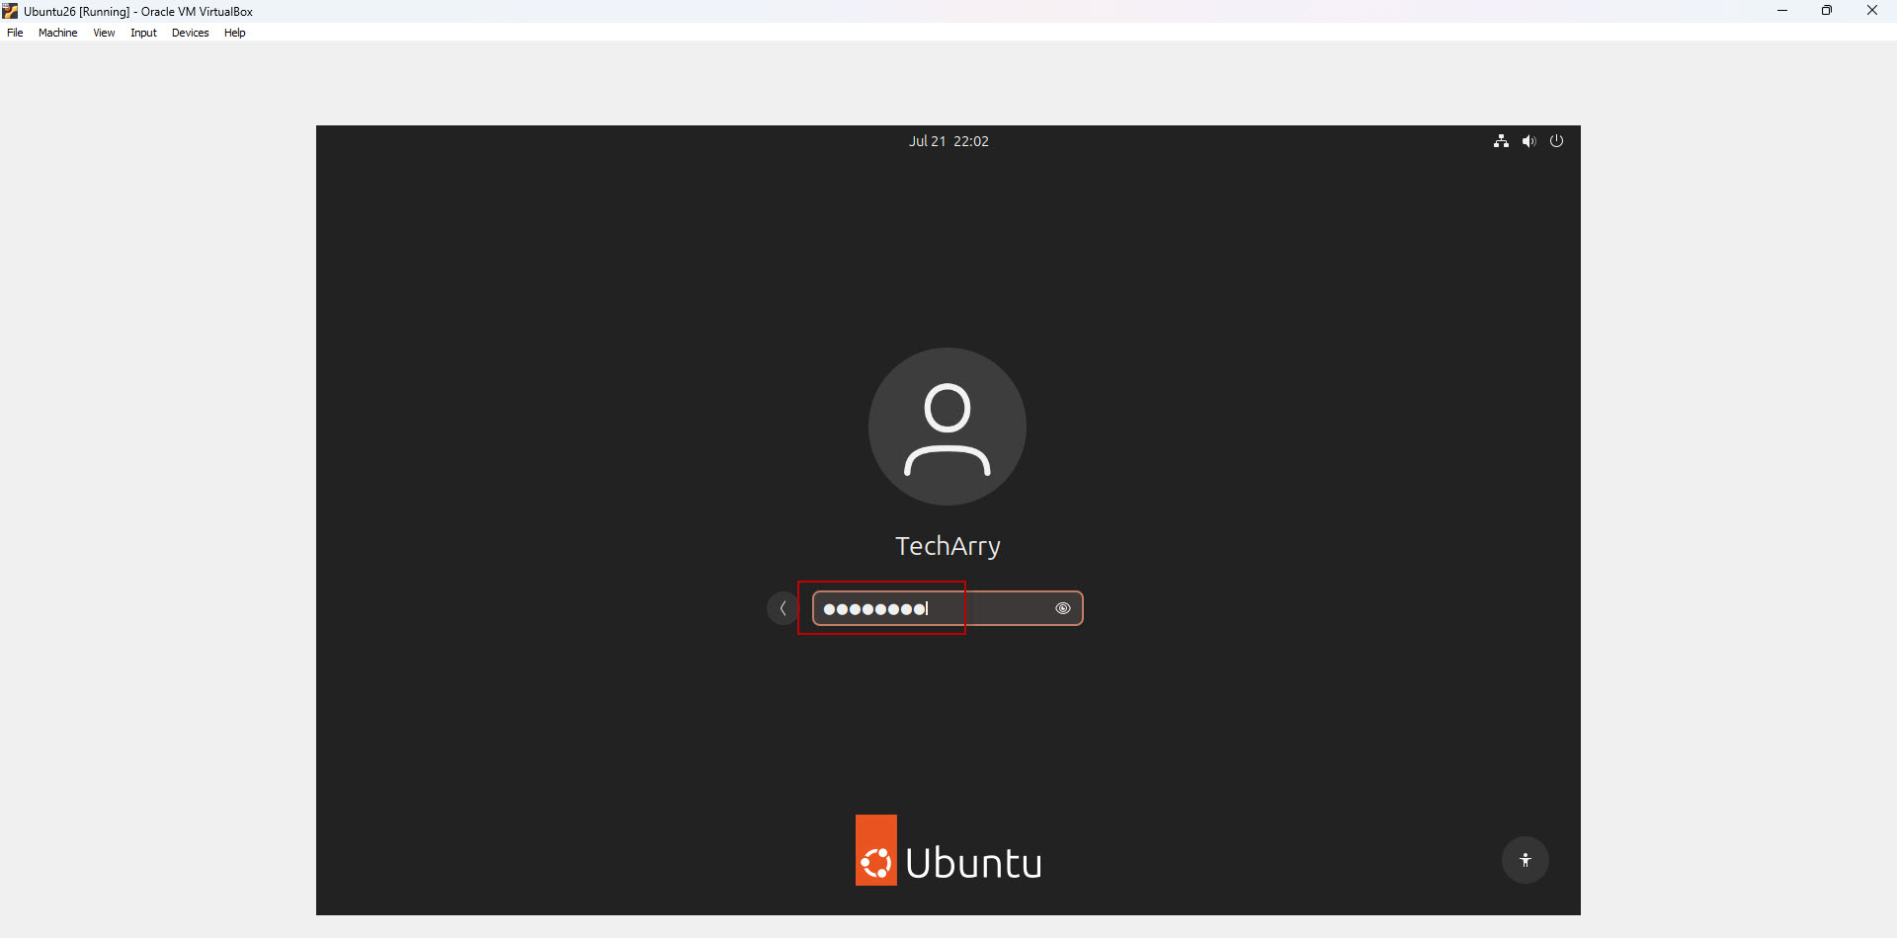Open the Help menu
The image size is (1897, 938).
(234, 33)
